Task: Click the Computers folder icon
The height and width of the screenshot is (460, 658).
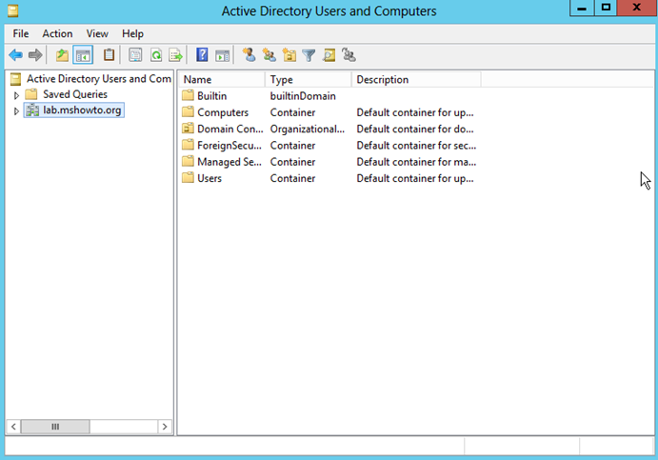Action: point(188,111)
